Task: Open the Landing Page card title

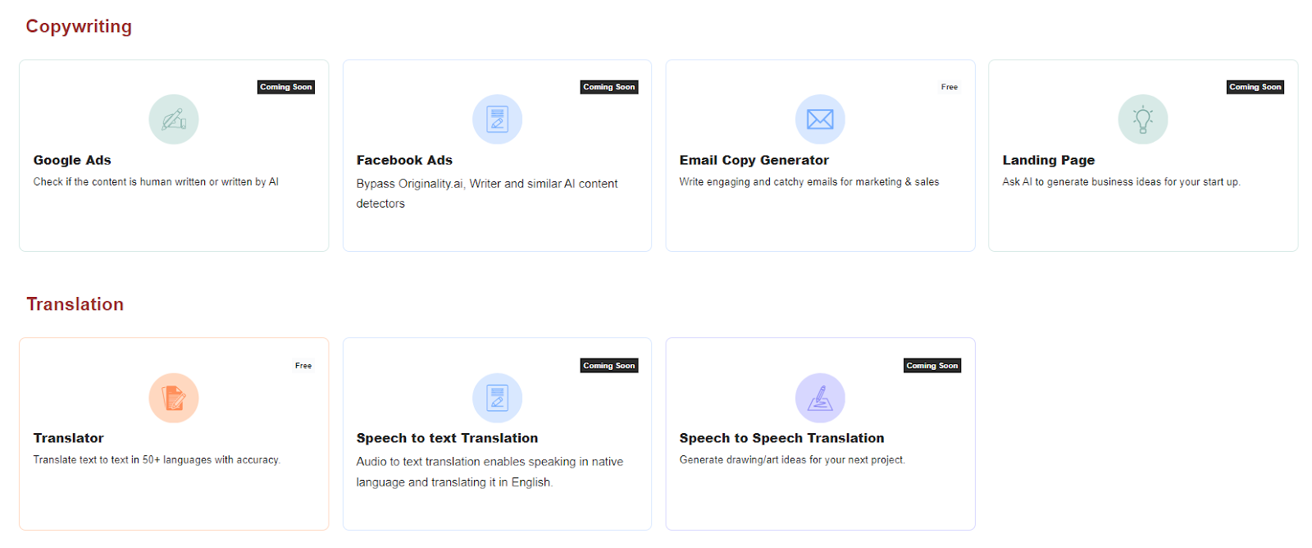Action: point(1048,160)
